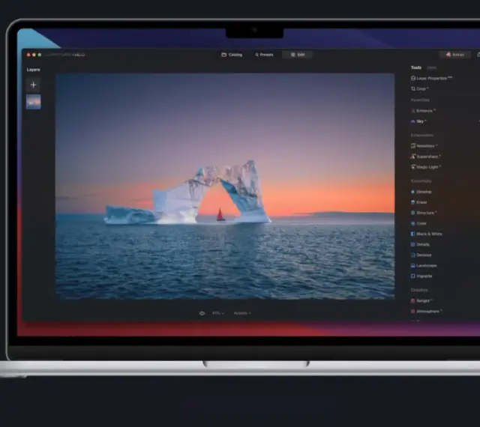
Task: Open the Color tool
Action: click(418, 223)
